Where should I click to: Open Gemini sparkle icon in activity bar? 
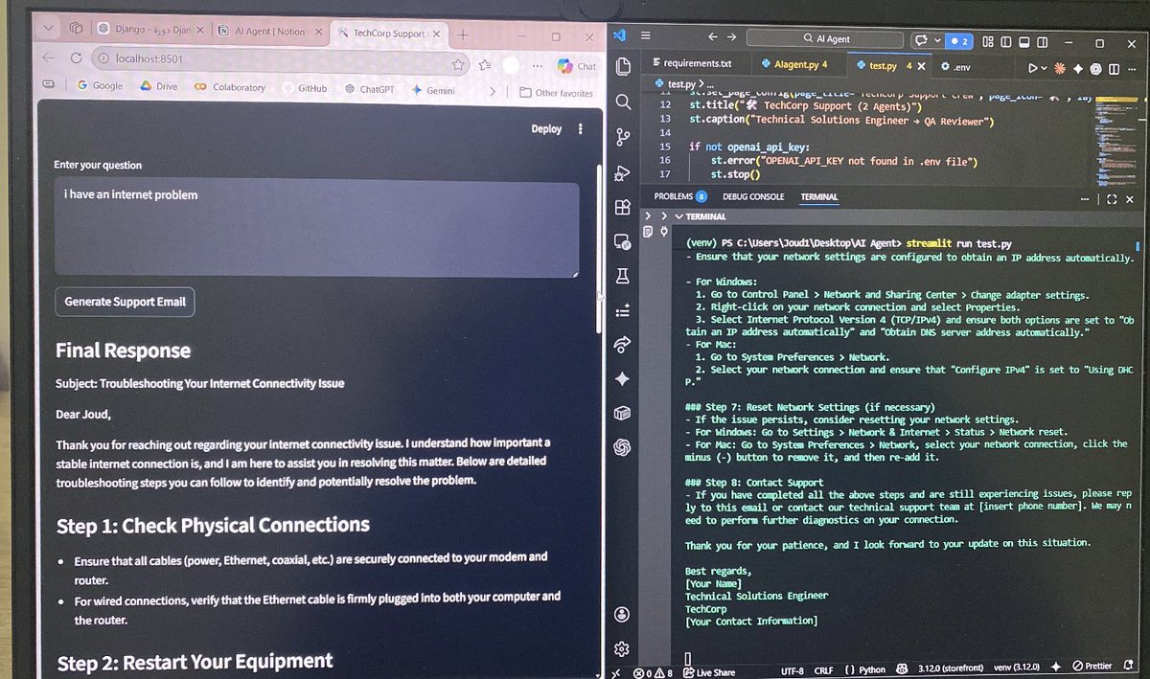click(x=623, y=378)
